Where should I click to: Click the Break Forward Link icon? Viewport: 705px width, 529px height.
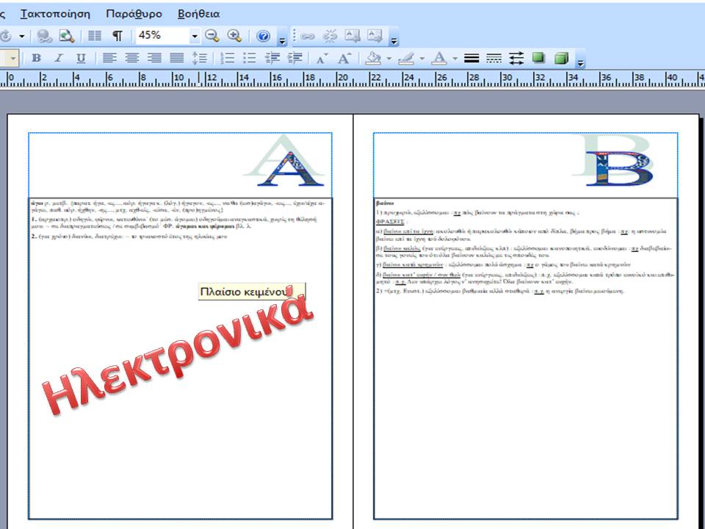[330, 36]
